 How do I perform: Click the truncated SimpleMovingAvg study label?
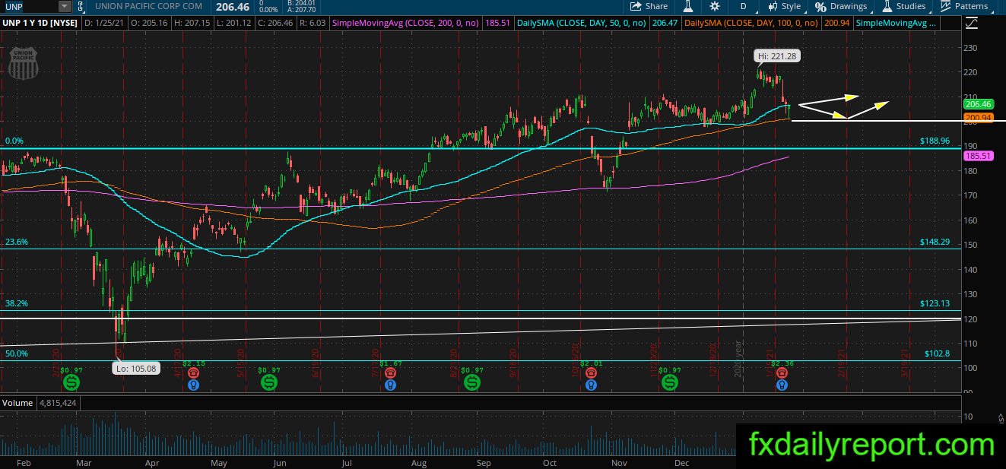897,24
